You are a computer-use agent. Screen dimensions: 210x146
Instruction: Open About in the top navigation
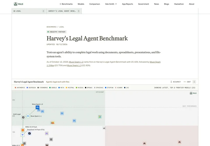(x=192, y=4)
